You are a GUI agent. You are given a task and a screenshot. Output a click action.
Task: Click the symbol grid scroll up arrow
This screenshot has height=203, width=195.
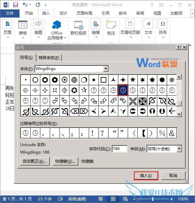179,77
